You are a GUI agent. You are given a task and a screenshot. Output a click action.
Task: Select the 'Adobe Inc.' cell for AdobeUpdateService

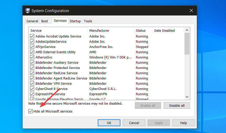pyautogui.click(x=97, y=42)
